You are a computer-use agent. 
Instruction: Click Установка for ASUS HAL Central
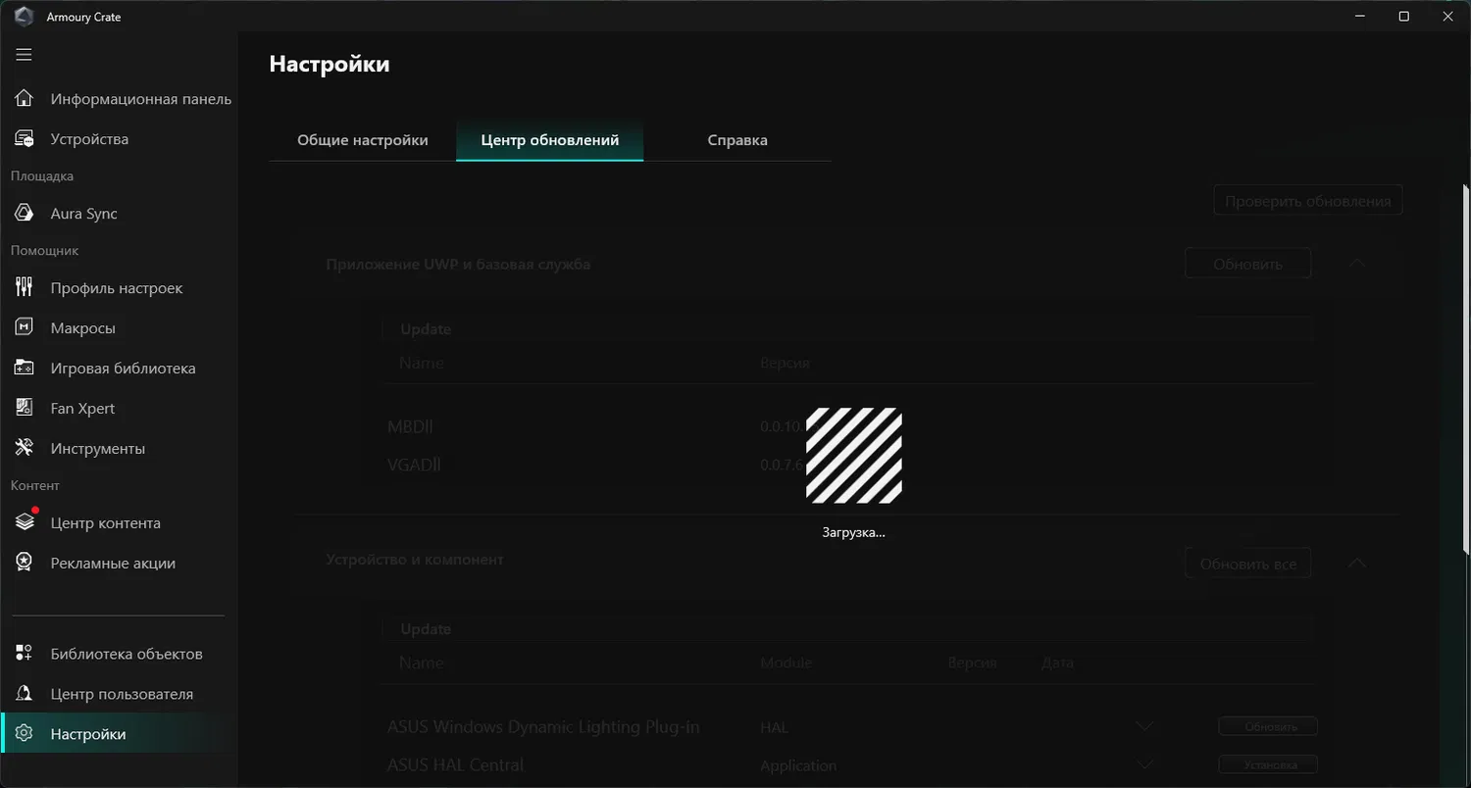pyautogui.click(x=1270, y=764)
